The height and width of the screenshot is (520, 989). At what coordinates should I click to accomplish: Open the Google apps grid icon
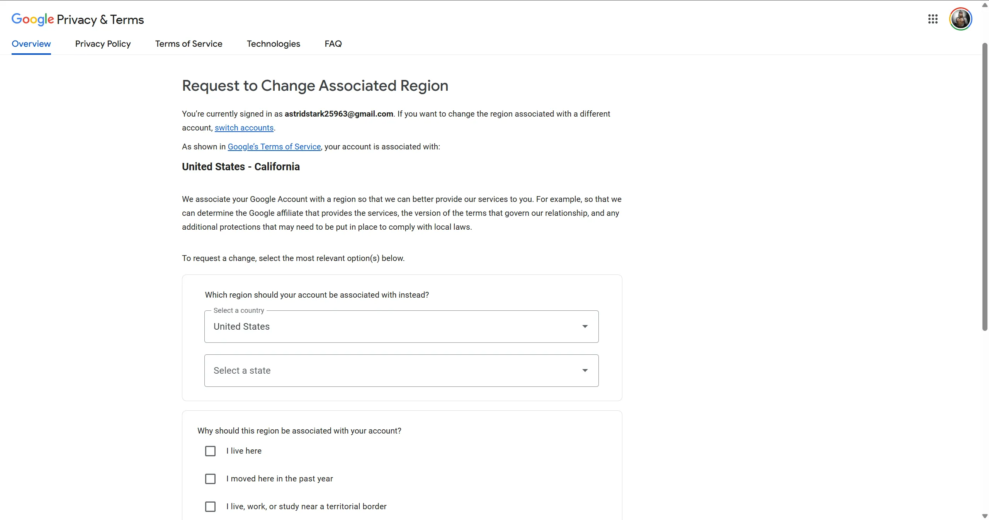pos(933,19)
